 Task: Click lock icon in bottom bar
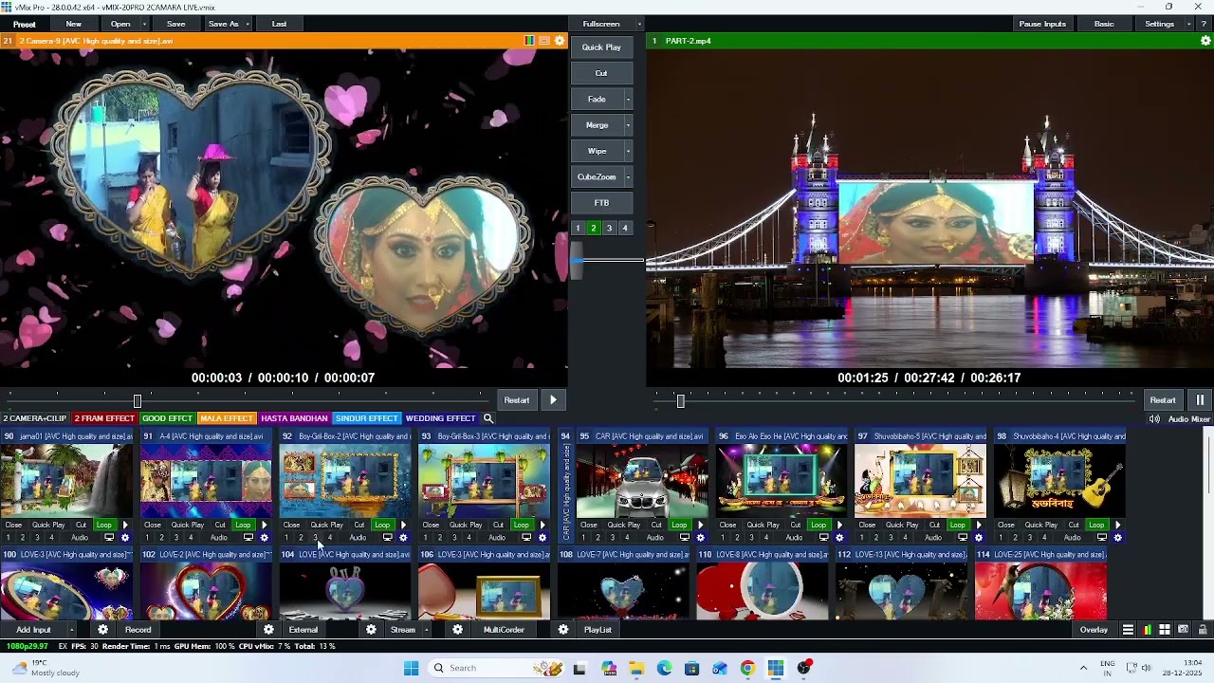pyautogui.click(x=1203, y=630)
